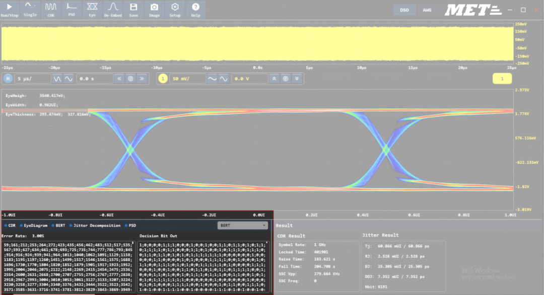Click the SSC Vpp 279.664 KHz value
Image resolution: width=544 pixels, height=295 pixels.
coord(327,274)
